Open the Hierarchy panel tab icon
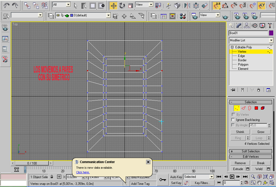The width and height of the screenshot is (276, 187). pyautogui.click(x=246, y=26)
